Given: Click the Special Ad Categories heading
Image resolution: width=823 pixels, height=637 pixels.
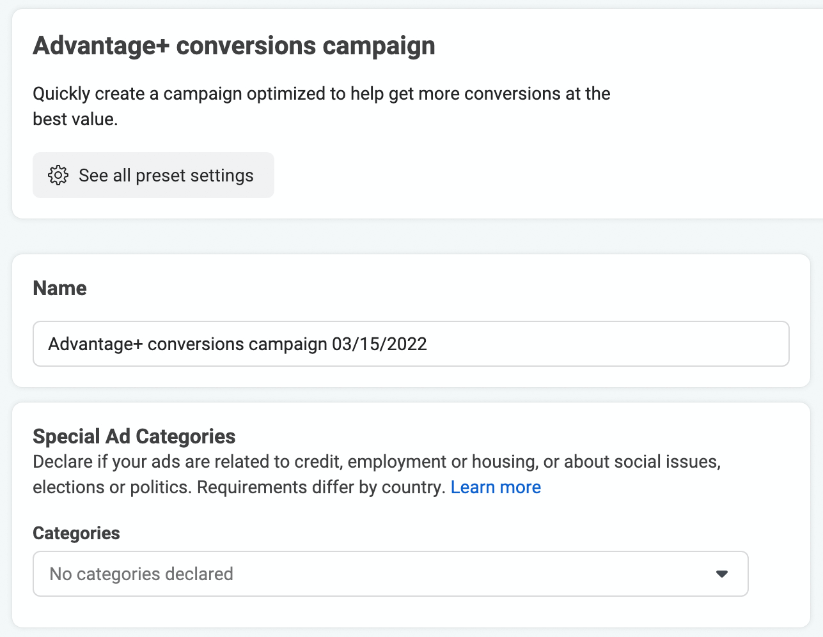Looking at the screenshot, I should coord(134,436).
